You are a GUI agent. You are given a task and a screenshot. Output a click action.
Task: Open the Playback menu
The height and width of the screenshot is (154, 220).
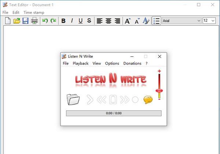click(81, 63)
